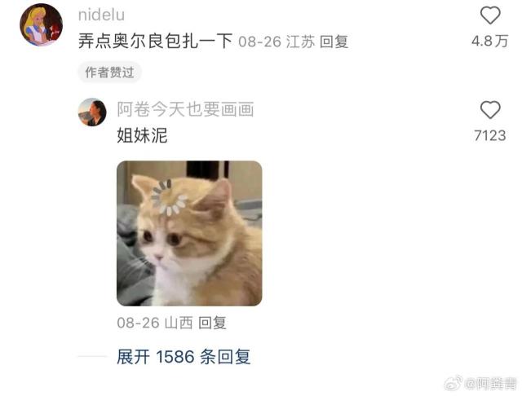View the orange kitten image
This screenshot has height=396, width=522.
pos(189,233)
